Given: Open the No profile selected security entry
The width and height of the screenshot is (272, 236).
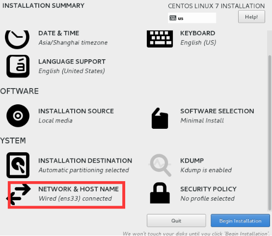Looking at the screenshot, I should point(208,198).
